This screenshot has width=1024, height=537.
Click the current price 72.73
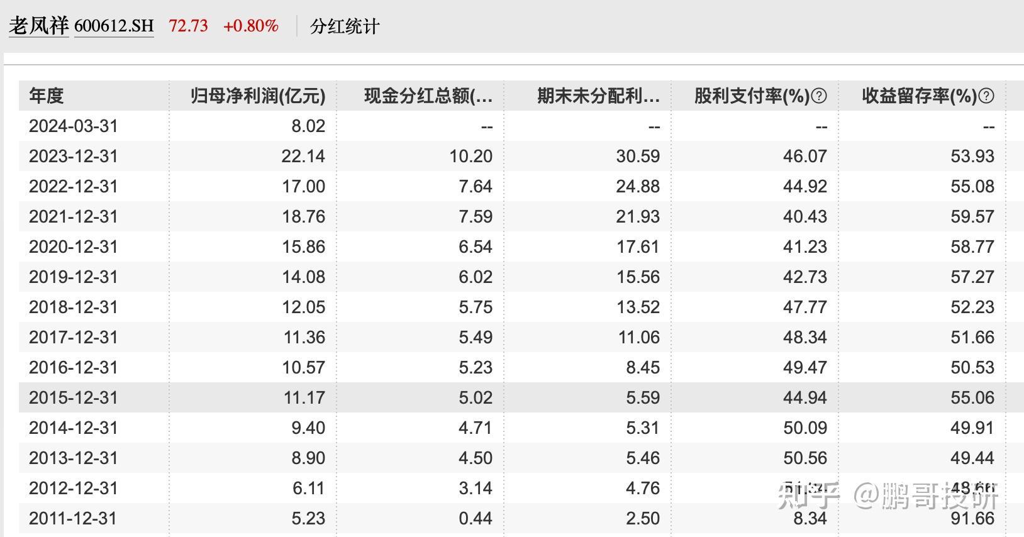tap(187, 26)
